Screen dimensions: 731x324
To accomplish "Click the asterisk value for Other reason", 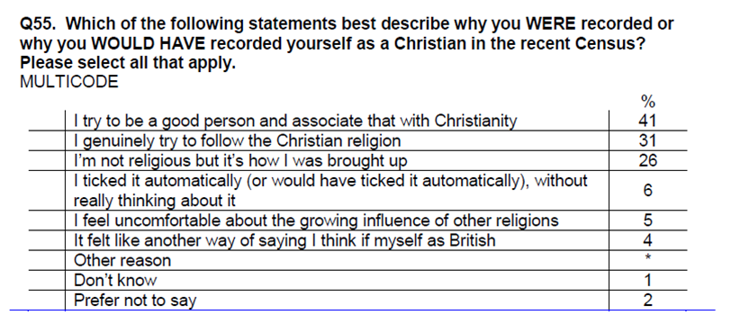I will pyautogui.click(x=647, y=257).
